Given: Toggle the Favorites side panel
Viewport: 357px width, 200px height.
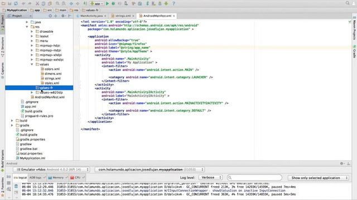Looking at the screenshot, I should pyautogui.click(x=2, y=187).
